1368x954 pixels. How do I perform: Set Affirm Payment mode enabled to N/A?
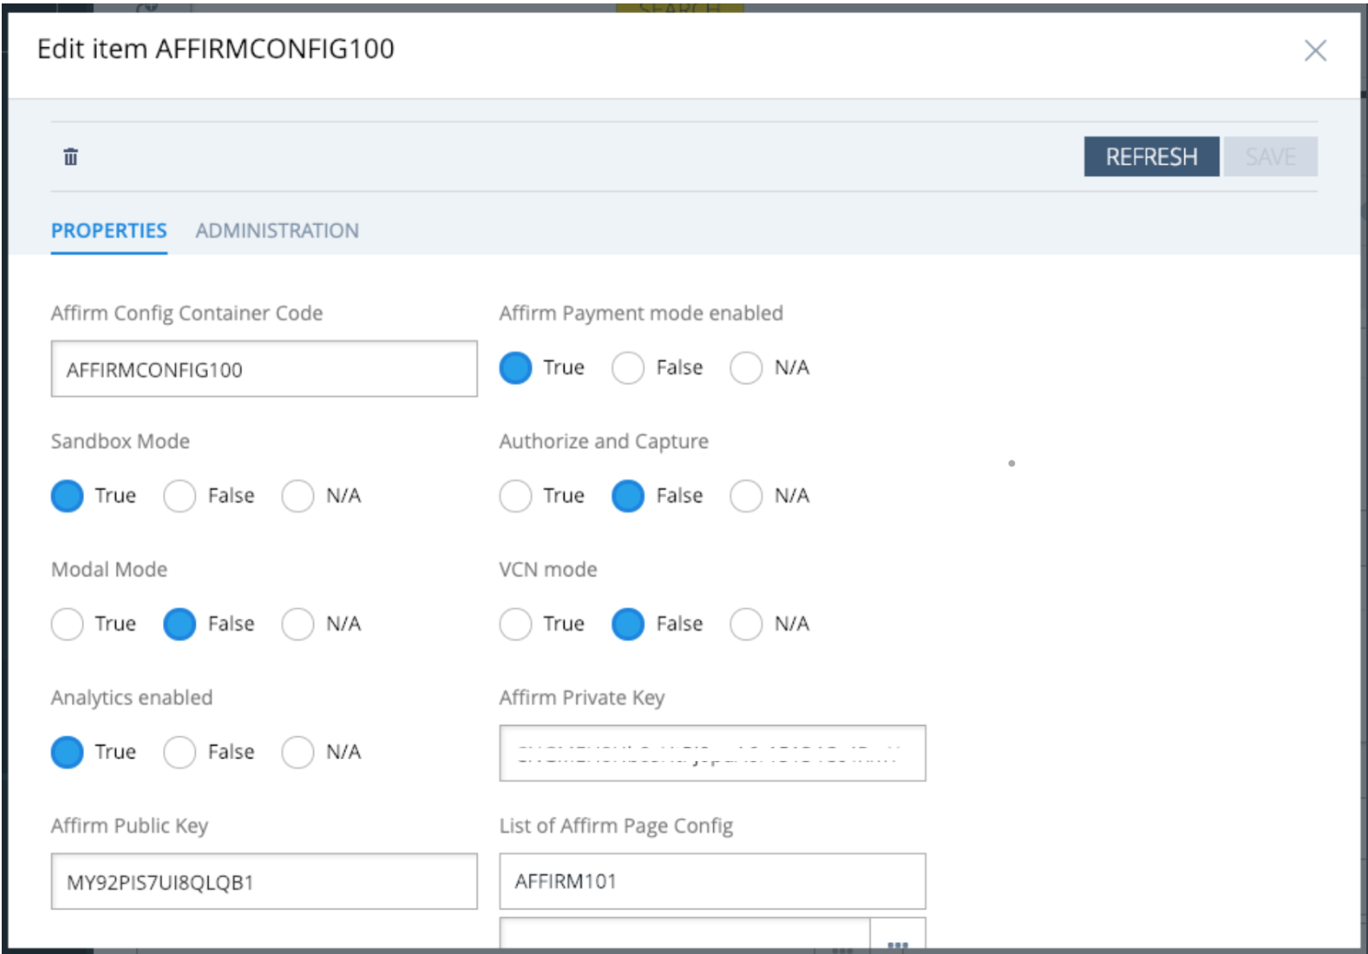click(746, 368)
